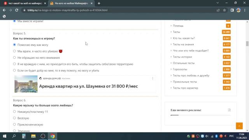Open Chrome profile avatar
Viewport: 249px width, 140px height.
[238, 10]
